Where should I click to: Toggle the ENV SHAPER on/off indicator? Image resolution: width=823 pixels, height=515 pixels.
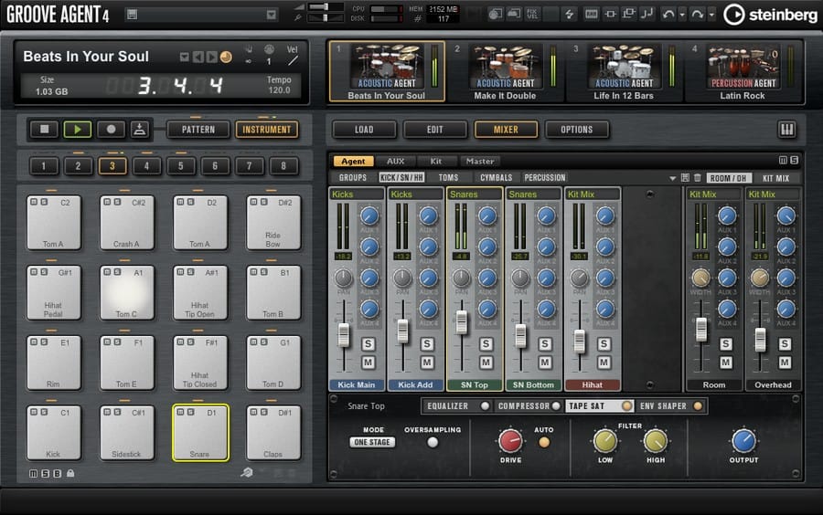[x=698, y=406]
